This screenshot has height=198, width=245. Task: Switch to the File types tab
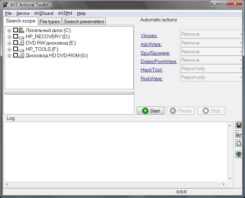tap(49, 21)
